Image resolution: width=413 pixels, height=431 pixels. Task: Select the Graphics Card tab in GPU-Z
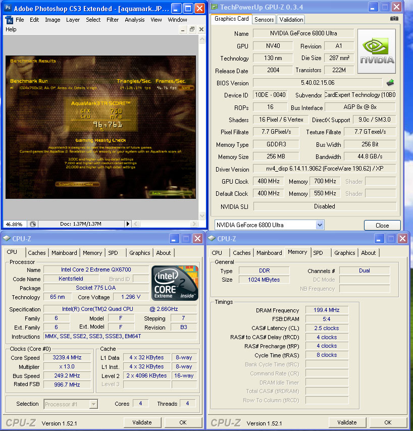(232, 19)
